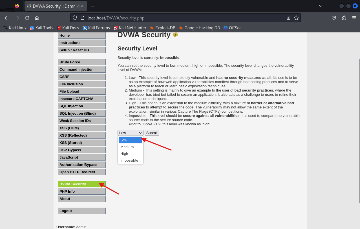
Task: Go back using the browser back arrow
Action: tap(7, 18)
